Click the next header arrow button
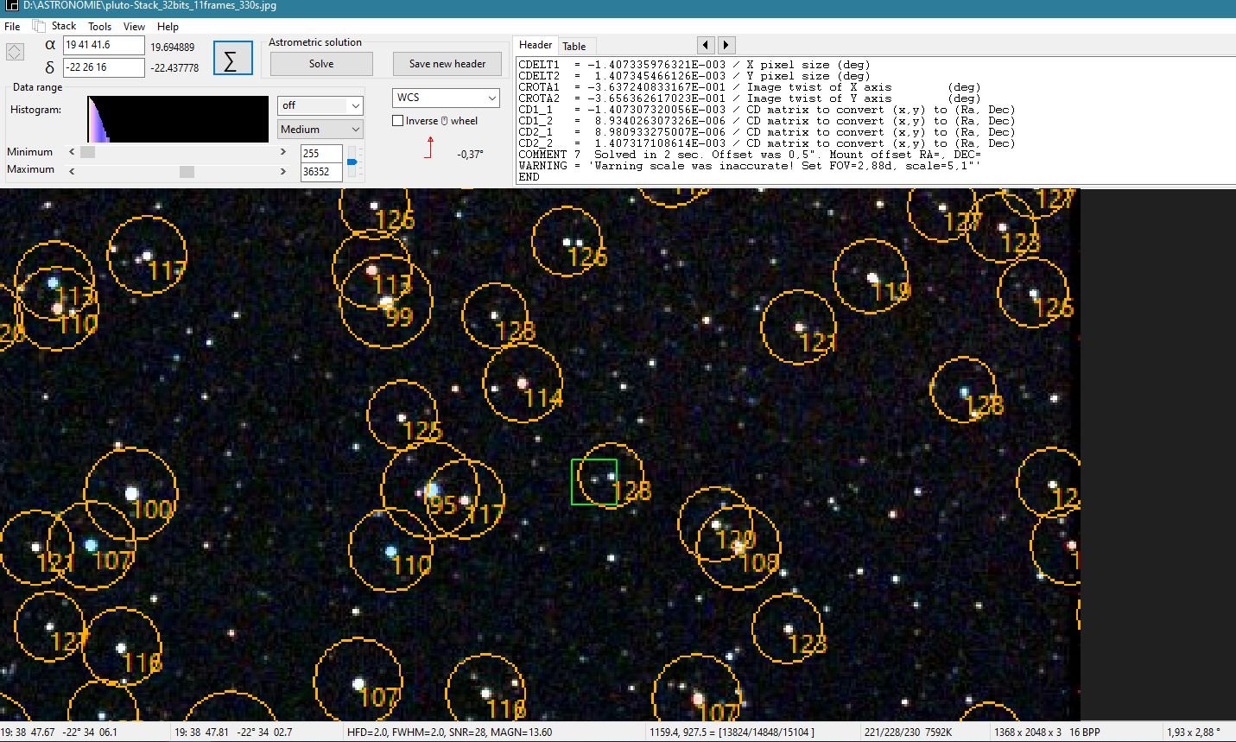 (x=726, y=45)
